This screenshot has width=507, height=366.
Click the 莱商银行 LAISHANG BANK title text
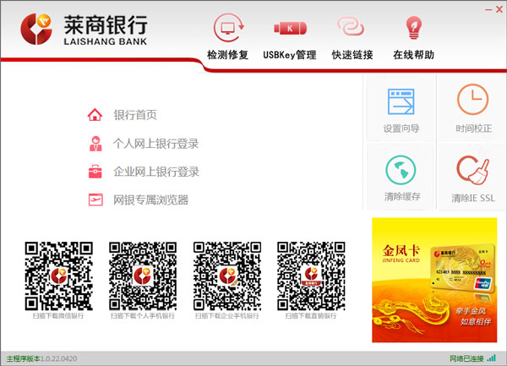pos(106,30)
